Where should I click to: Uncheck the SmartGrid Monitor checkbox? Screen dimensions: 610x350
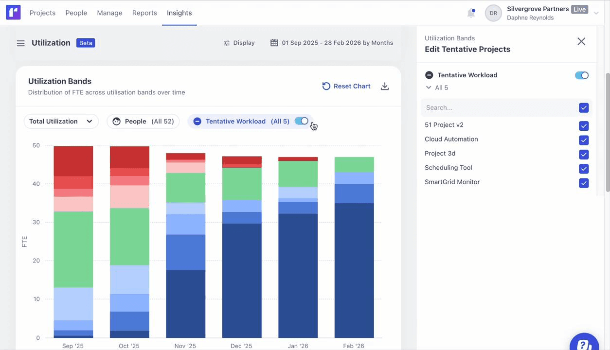point(584,183)
